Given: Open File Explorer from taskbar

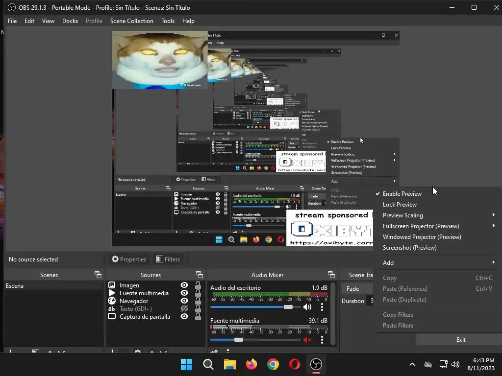Looking at the screenshot, I should 229,364.
